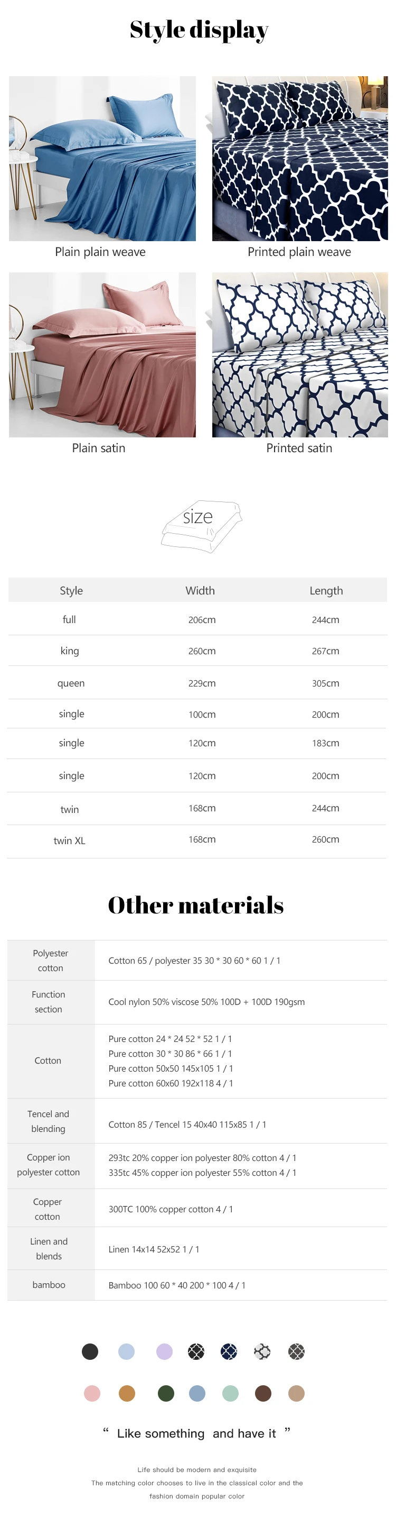Click the Other materials heading

point(196,904)
